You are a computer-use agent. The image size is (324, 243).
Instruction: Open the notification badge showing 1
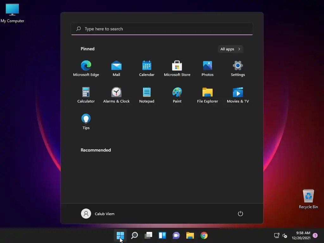315,235
